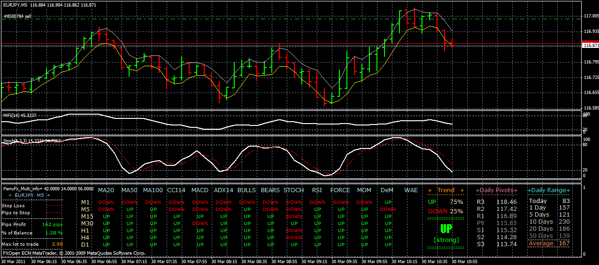Click the M30 timeframe row label
Screen dimensions: 599x265
click(x=87, y=223)
